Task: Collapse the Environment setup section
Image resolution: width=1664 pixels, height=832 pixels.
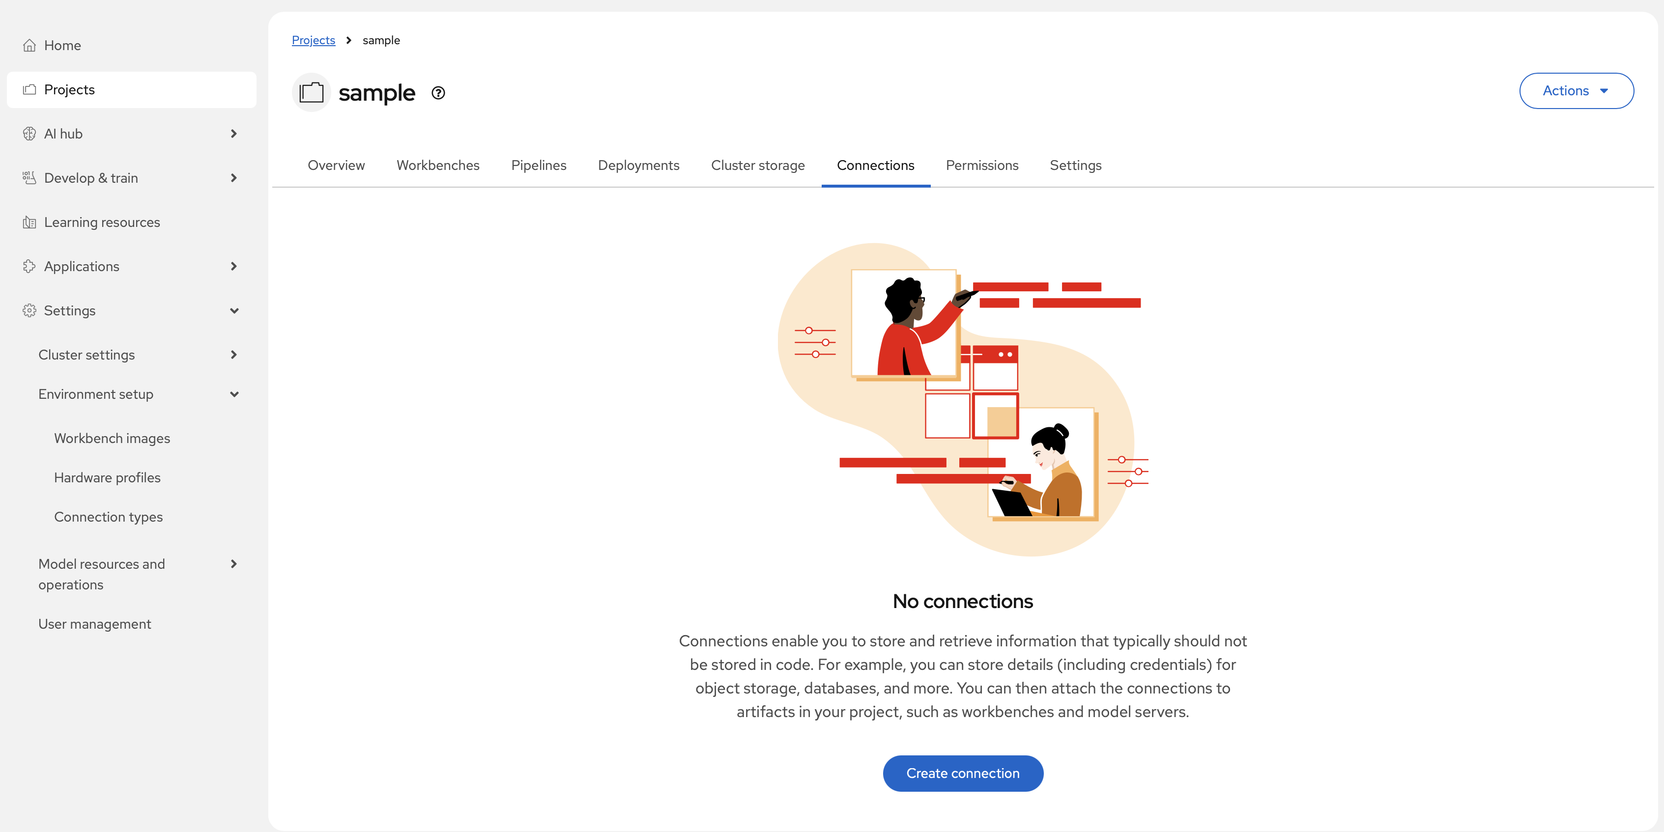Action: pos(234,394)
